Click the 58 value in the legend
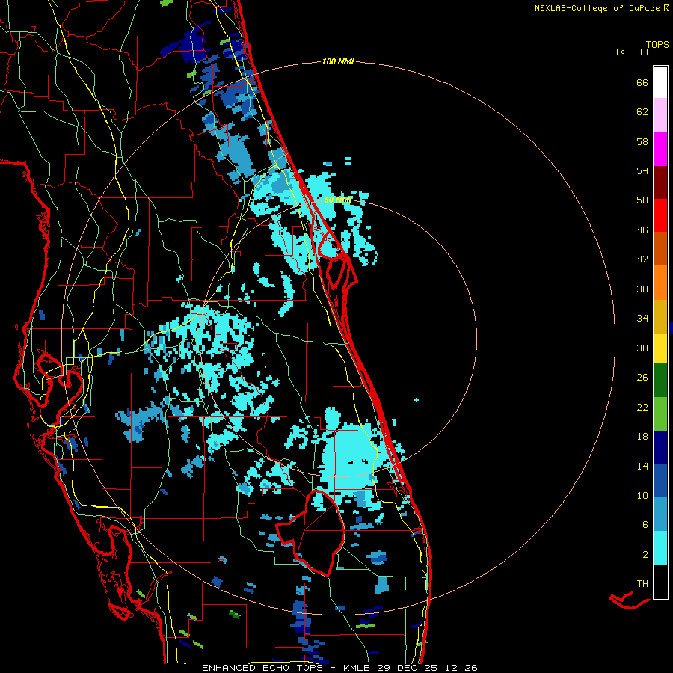Viewport: 673px width, 673px height. pos(642,141)
